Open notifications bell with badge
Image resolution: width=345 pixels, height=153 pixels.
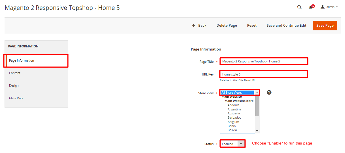coord(312,7)
